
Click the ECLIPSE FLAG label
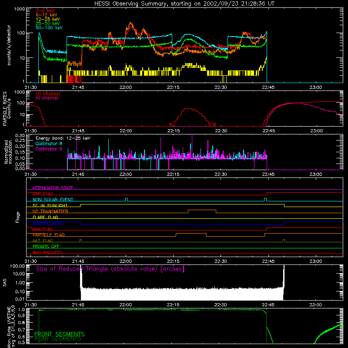(47, 223)
